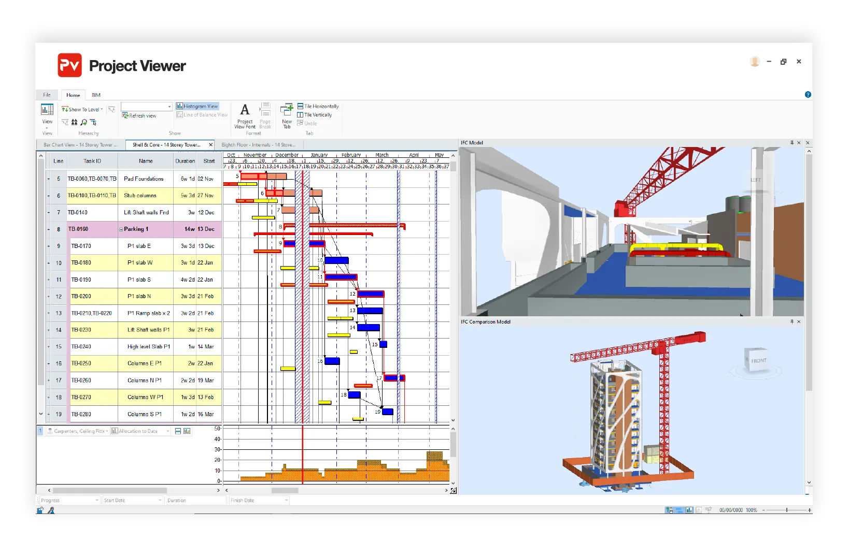This screenshot has width=848, height=557.
Task: Click the chart icon in histogram toolbar
Action: (187, 431)
